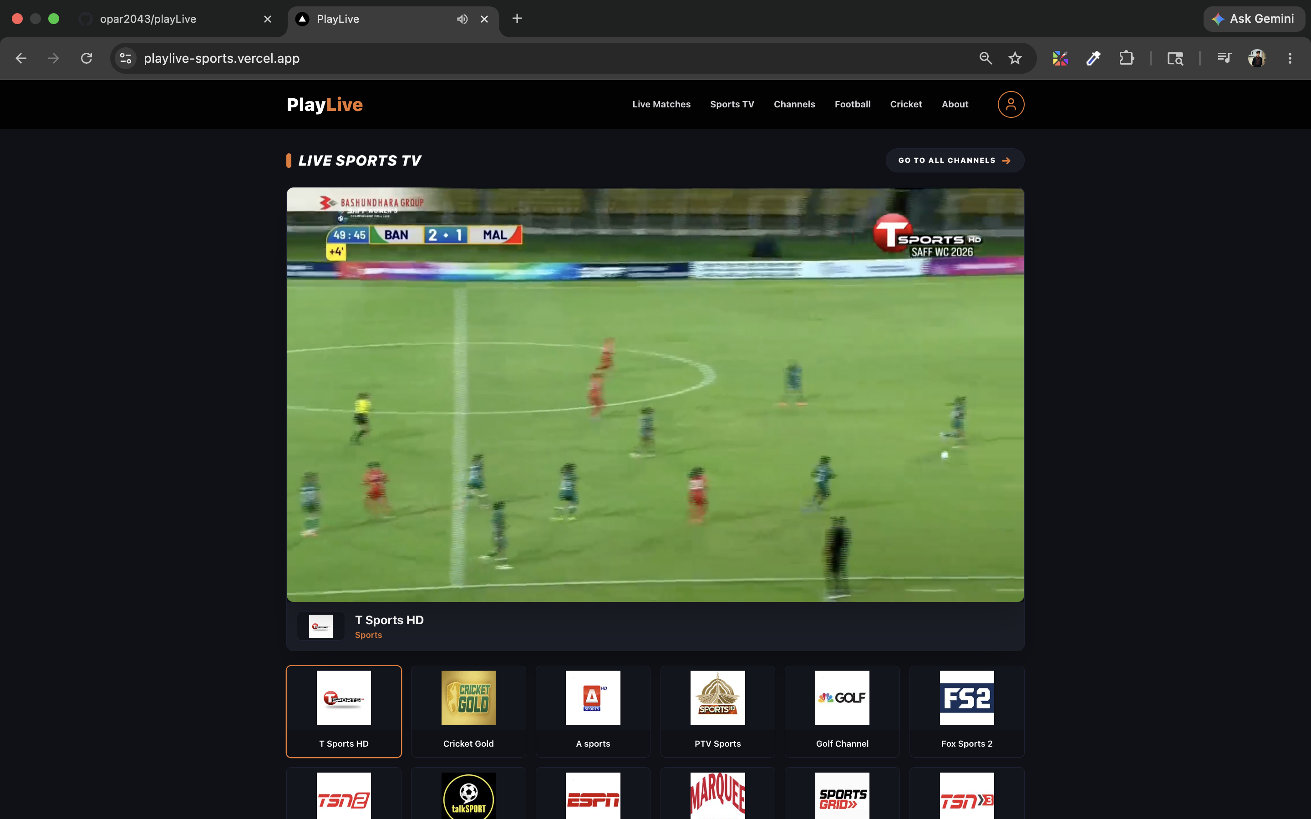The width and height of the screenshot is (1311, 819).
Task: Open the Football nav link
Action: (852, 104)
